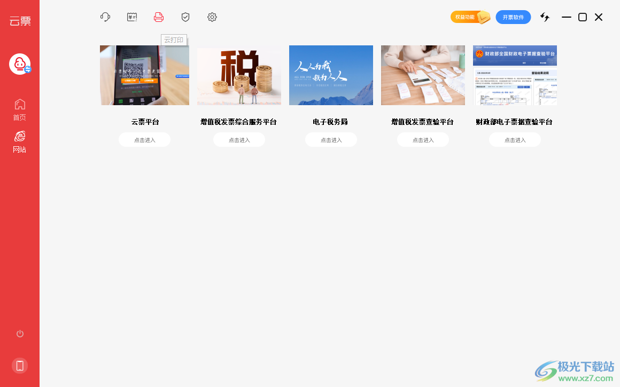Go to 首页 home in sidebar
The height and width of the screenshot is (387, 620).
(x=19, y=110)
